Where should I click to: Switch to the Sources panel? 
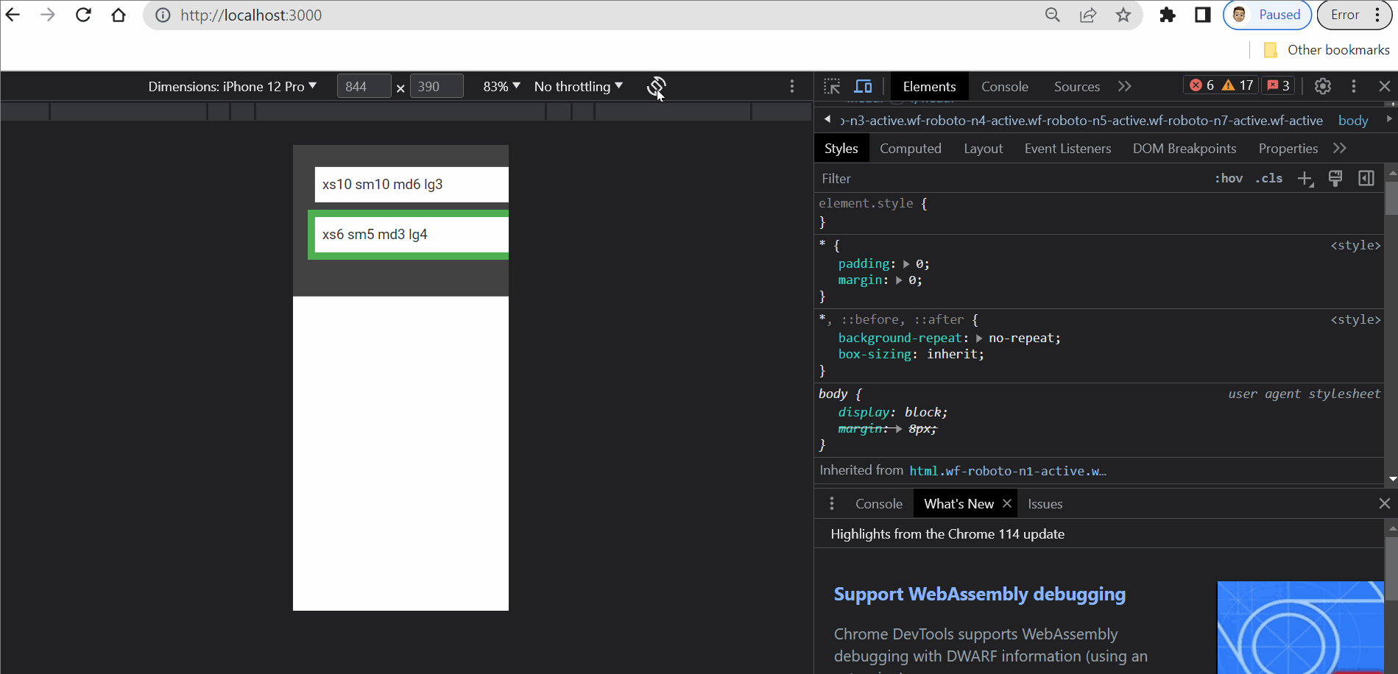click(x=1076, y=86)
